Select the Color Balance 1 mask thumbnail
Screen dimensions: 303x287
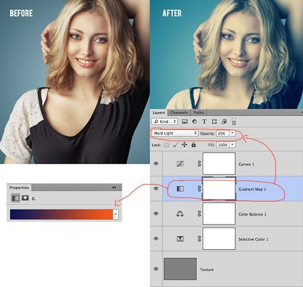219,214
